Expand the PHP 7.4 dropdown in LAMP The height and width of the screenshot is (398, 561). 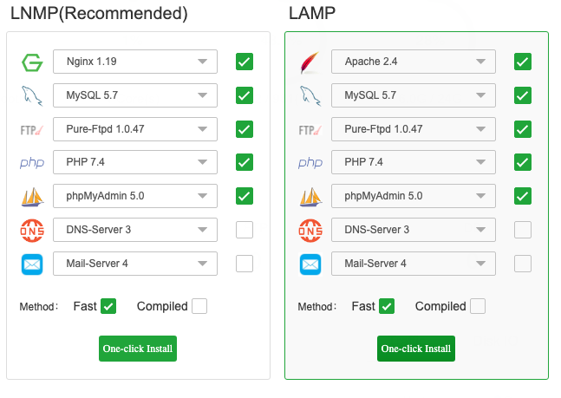414,162
